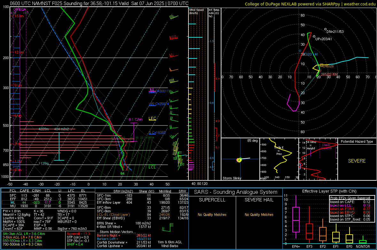The width and height of the screenshot is (377, 250).
Task: Click the 'BRN Shear = 180 m2/s2' line
Action: [x=124, y=223]
